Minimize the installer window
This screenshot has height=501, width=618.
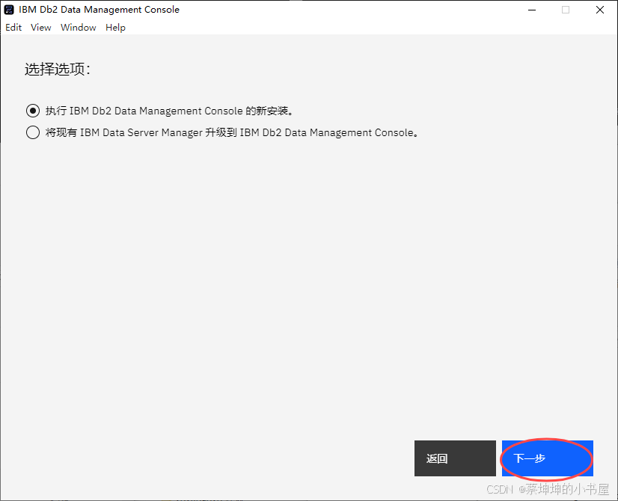pos(532,10)
